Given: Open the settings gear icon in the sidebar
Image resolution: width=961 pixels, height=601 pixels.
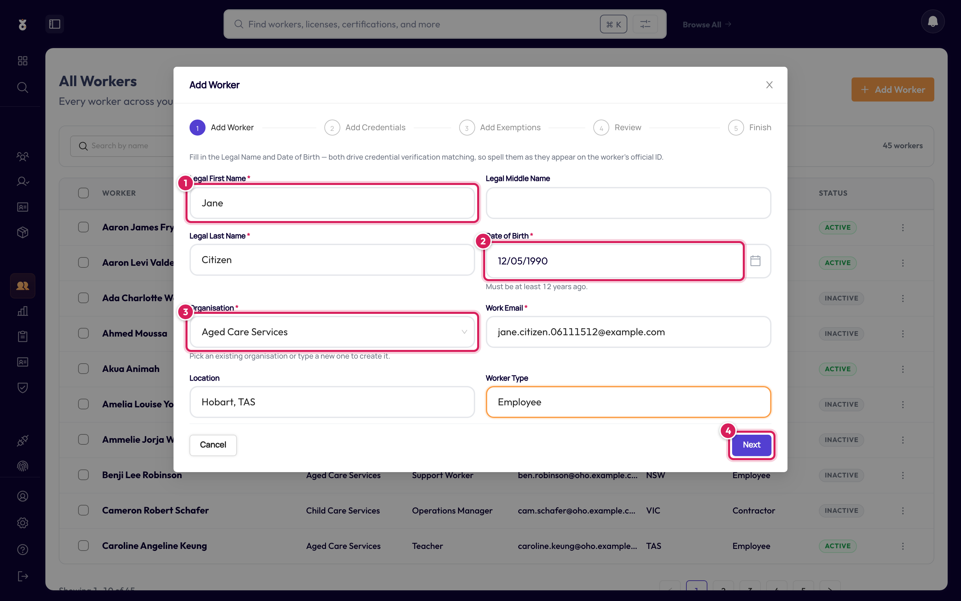Looking at the screenshot, I should click(23, 523).
